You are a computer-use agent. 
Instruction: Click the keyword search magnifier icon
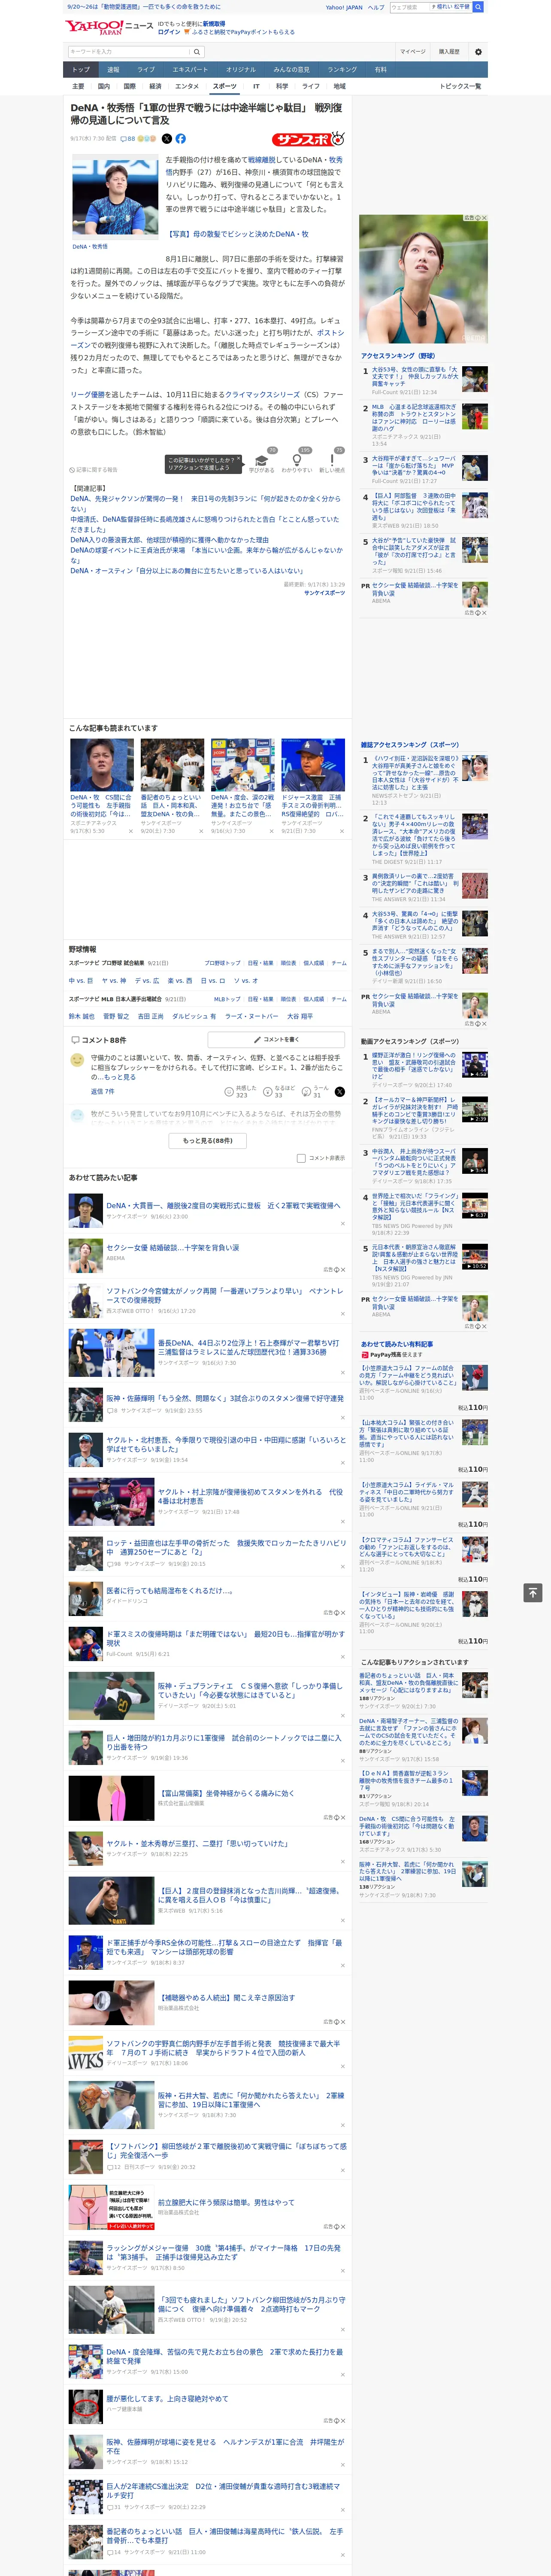click(197, 52)
